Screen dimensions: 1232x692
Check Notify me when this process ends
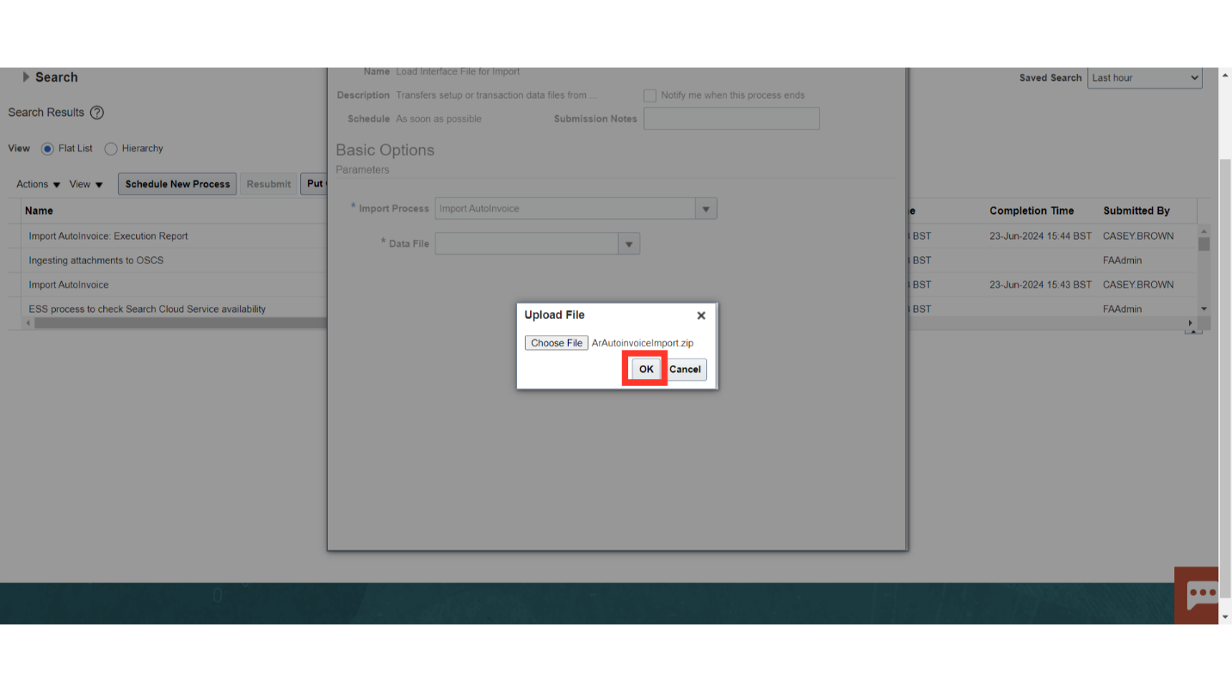click(x=650, y=95)
